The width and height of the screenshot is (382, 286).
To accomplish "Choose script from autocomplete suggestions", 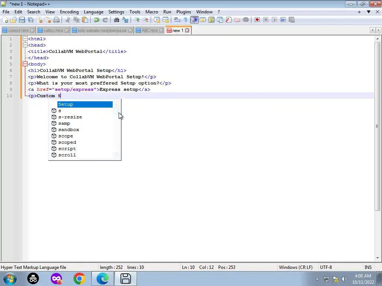I will coord(67,149).
